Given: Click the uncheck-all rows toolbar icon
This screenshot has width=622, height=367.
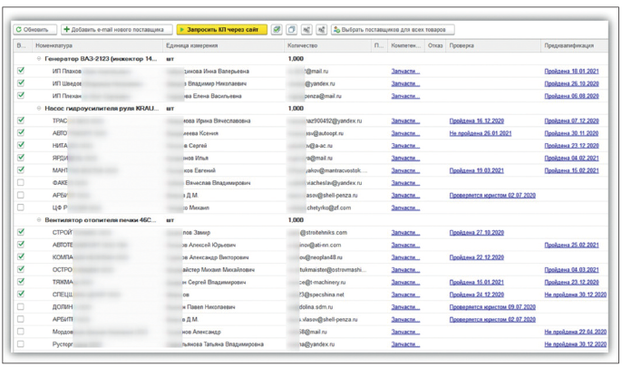Looking at the screenshot, I should [292, 29].
